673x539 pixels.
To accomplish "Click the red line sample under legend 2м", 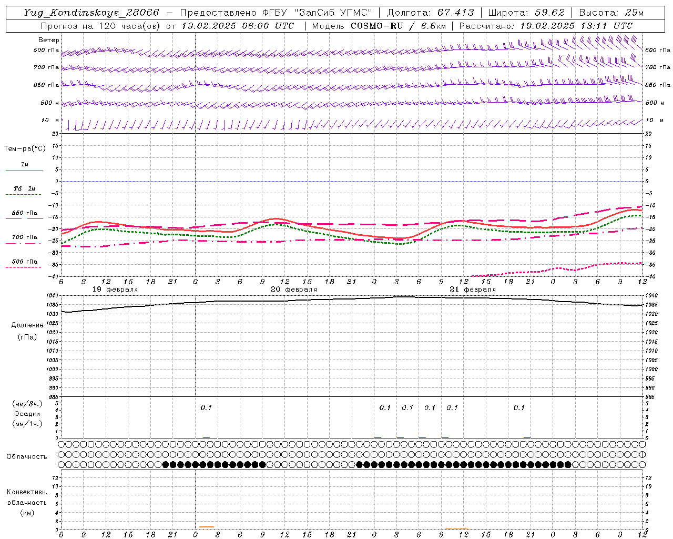I will (24, 171).
